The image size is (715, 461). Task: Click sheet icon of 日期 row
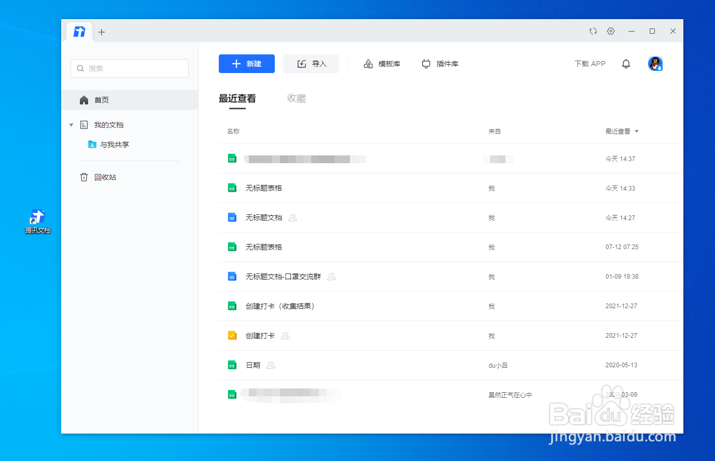tap(232, 365)
